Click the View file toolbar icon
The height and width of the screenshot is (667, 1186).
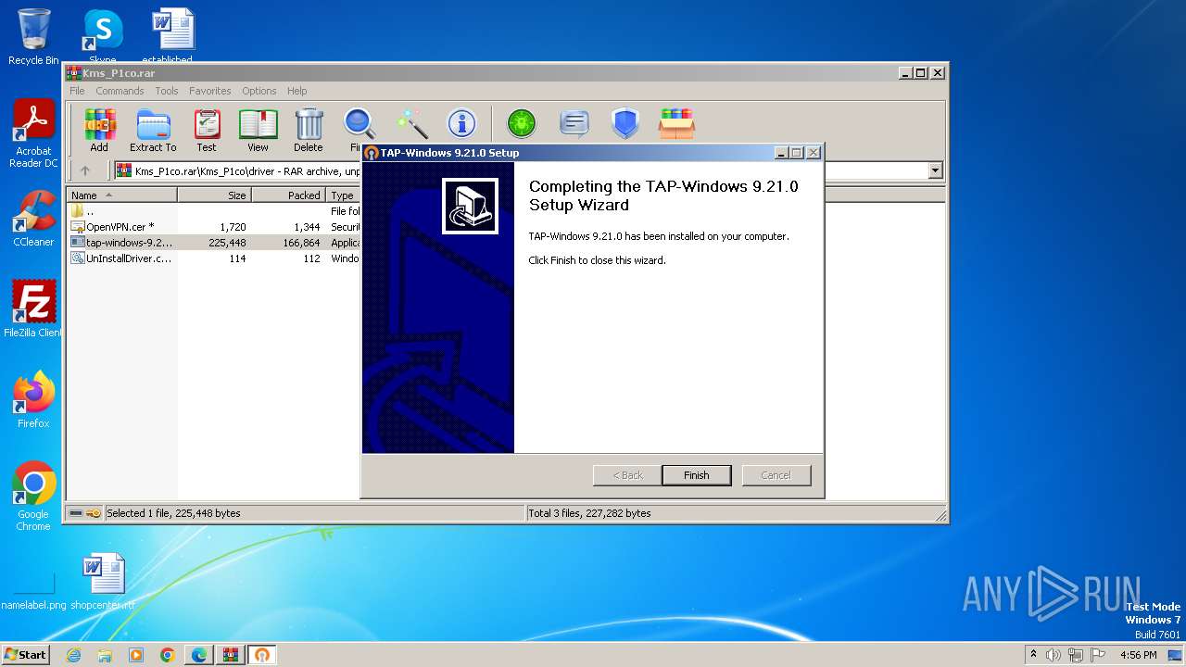(258, 130)
